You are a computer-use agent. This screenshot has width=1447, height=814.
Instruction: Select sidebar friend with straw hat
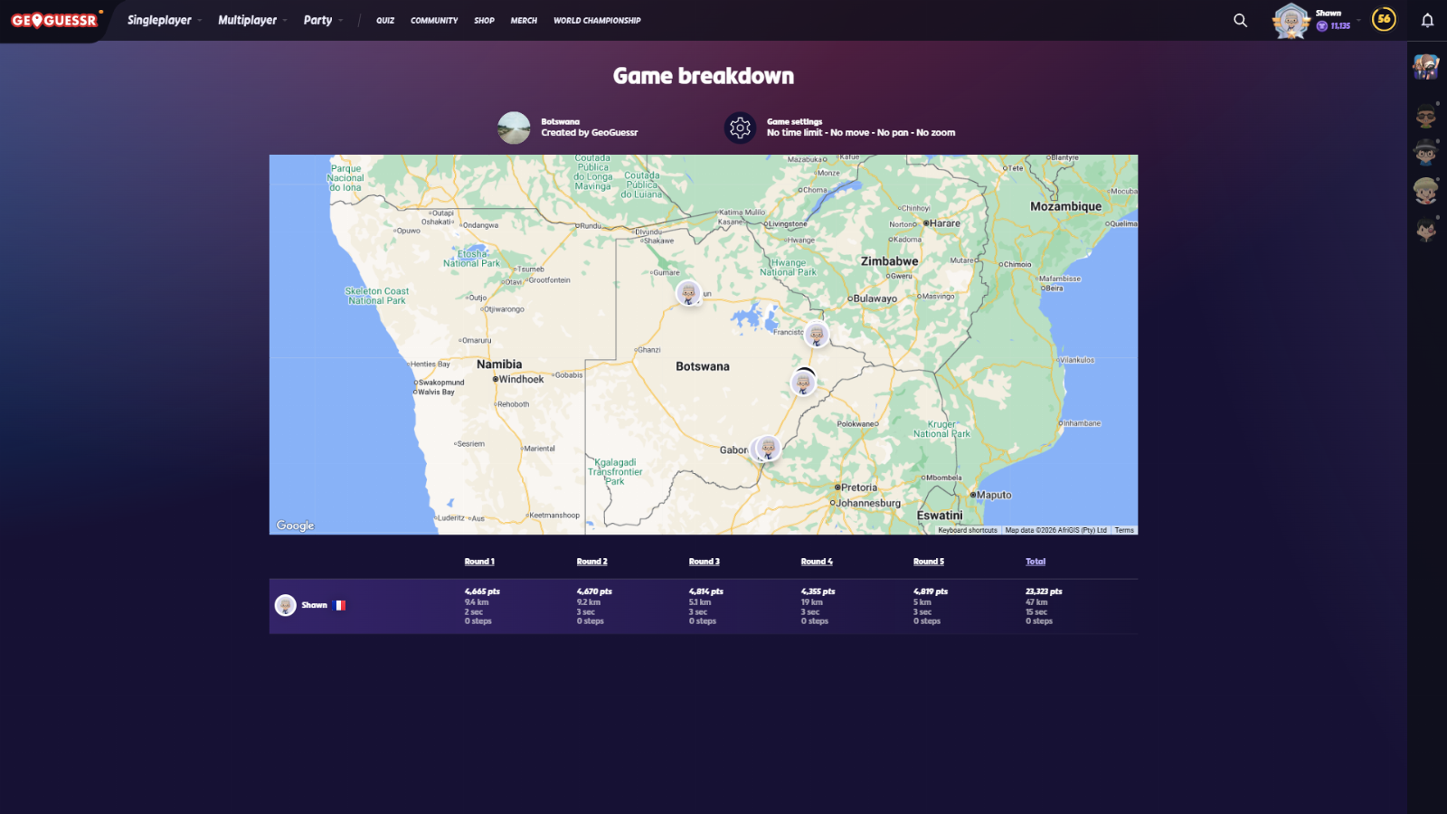(1426, 191)
